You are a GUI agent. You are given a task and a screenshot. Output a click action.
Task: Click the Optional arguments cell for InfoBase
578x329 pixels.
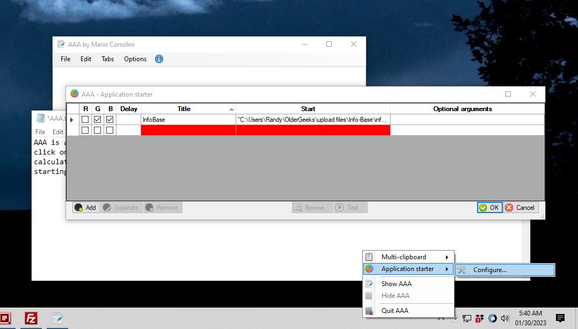pos(467,120)
